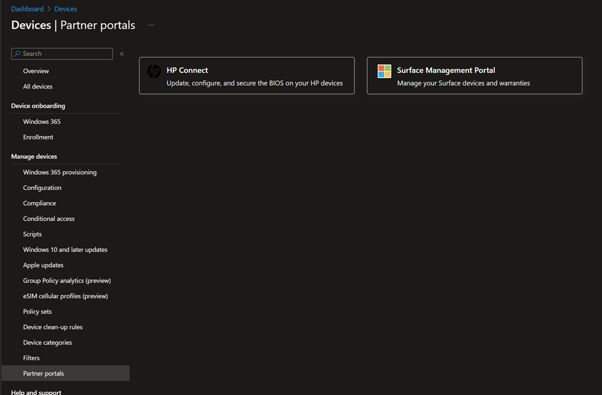Go to Dashboard breadcrumb link

(27, 9)
